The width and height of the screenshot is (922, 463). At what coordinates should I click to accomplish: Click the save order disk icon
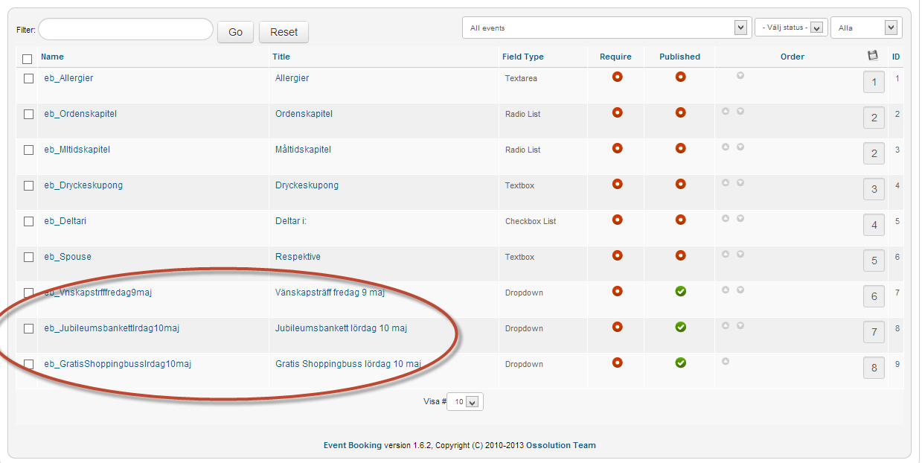coord(873,55)
